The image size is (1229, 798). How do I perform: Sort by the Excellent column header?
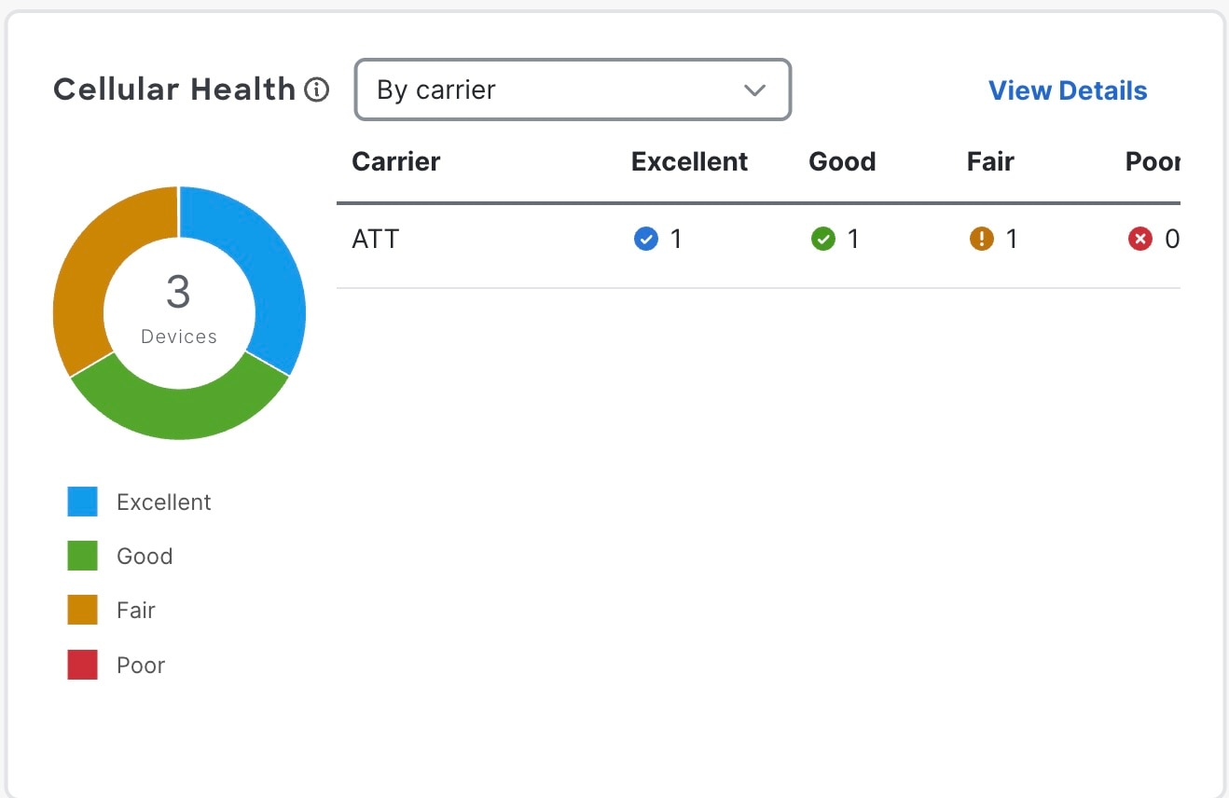click(689, 161)
